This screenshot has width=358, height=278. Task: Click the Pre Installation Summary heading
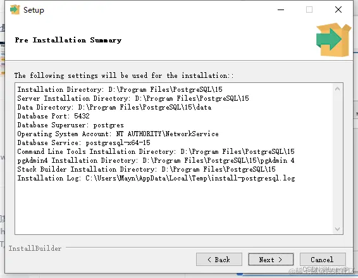[68, 40]
